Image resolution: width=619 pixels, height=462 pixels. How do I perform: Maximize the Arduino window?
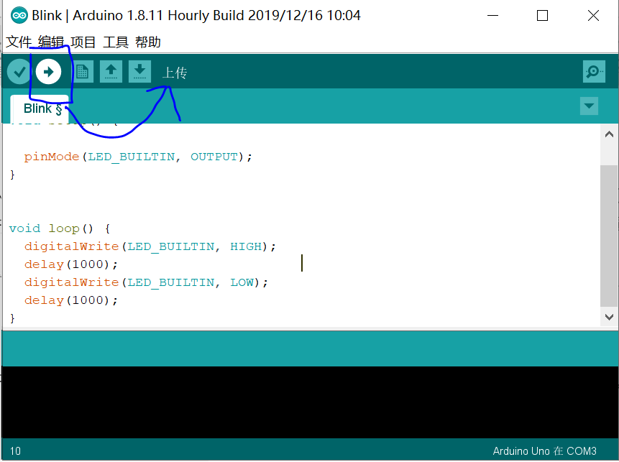coord(542,16)
